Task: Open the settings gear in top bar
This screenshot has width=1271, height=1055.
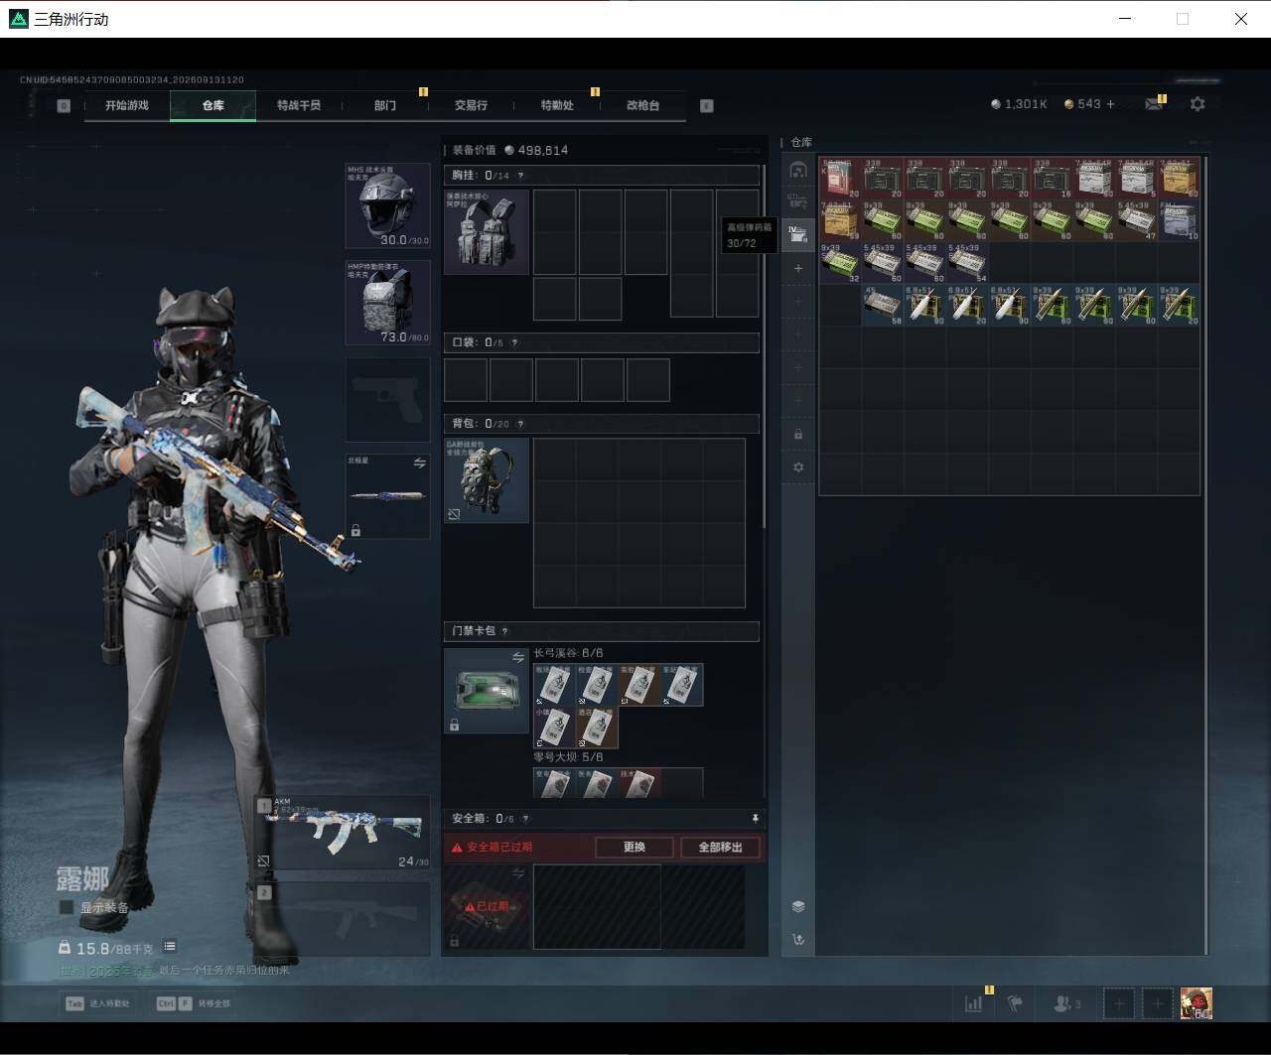Action: [1198, 104]
